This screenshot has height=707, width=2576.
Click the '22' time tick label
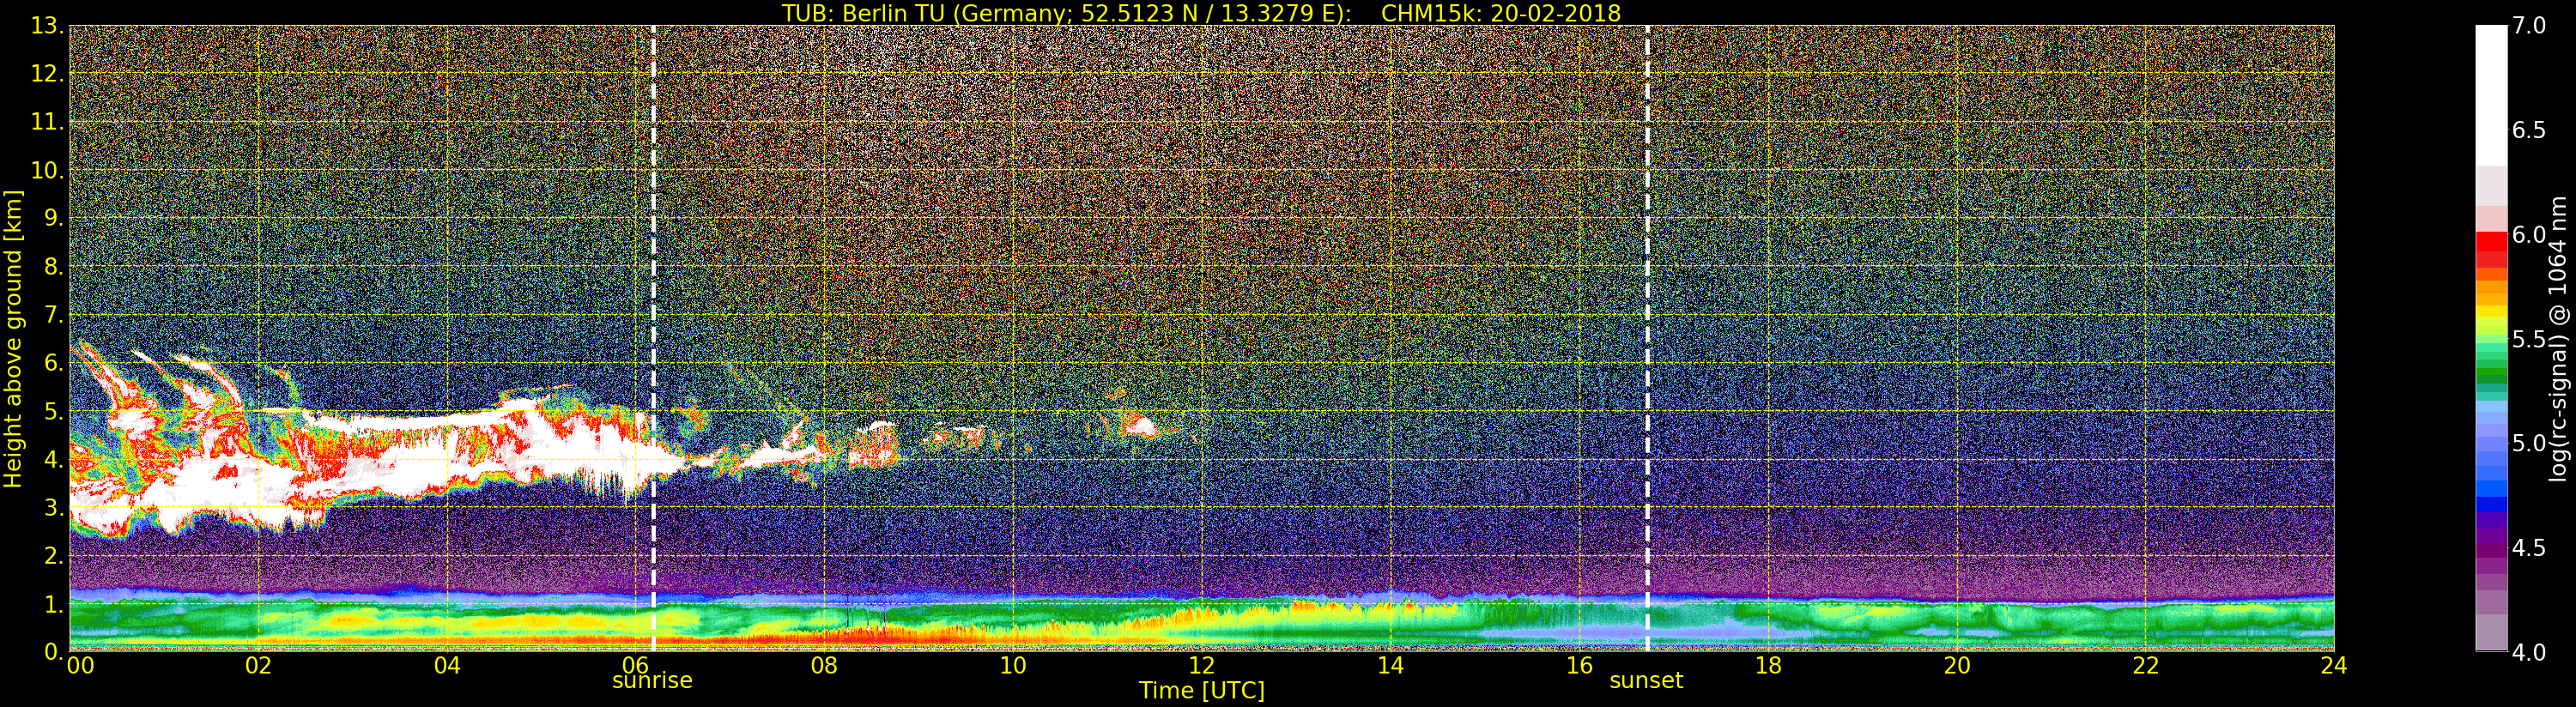pyautogui.click(x=2146, y=665)
